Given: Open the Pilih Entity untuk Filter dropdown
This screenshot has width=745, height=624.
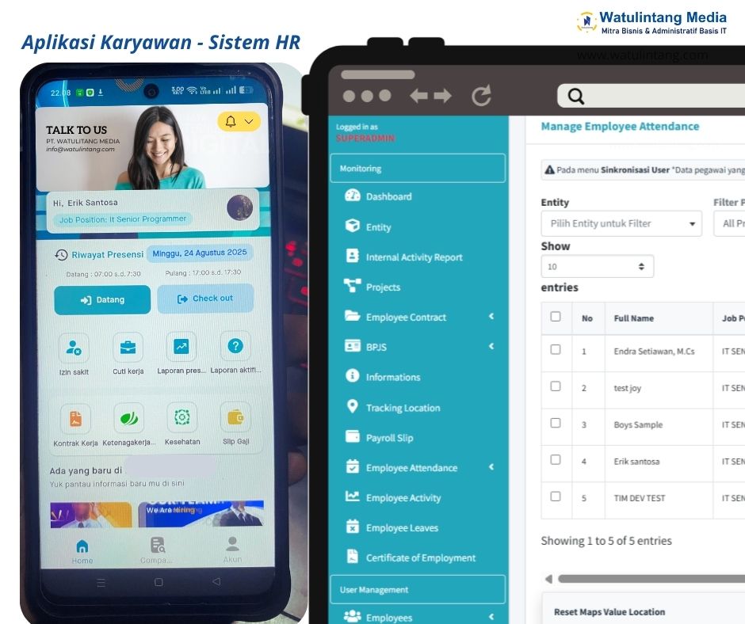Looking at the screenshot, I should (x=621, y=223).
